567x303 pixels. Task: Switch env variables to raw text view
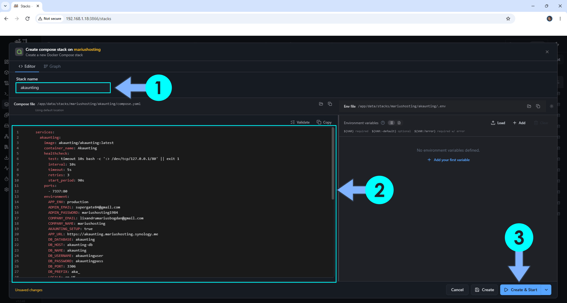click(x=399, y=123)
